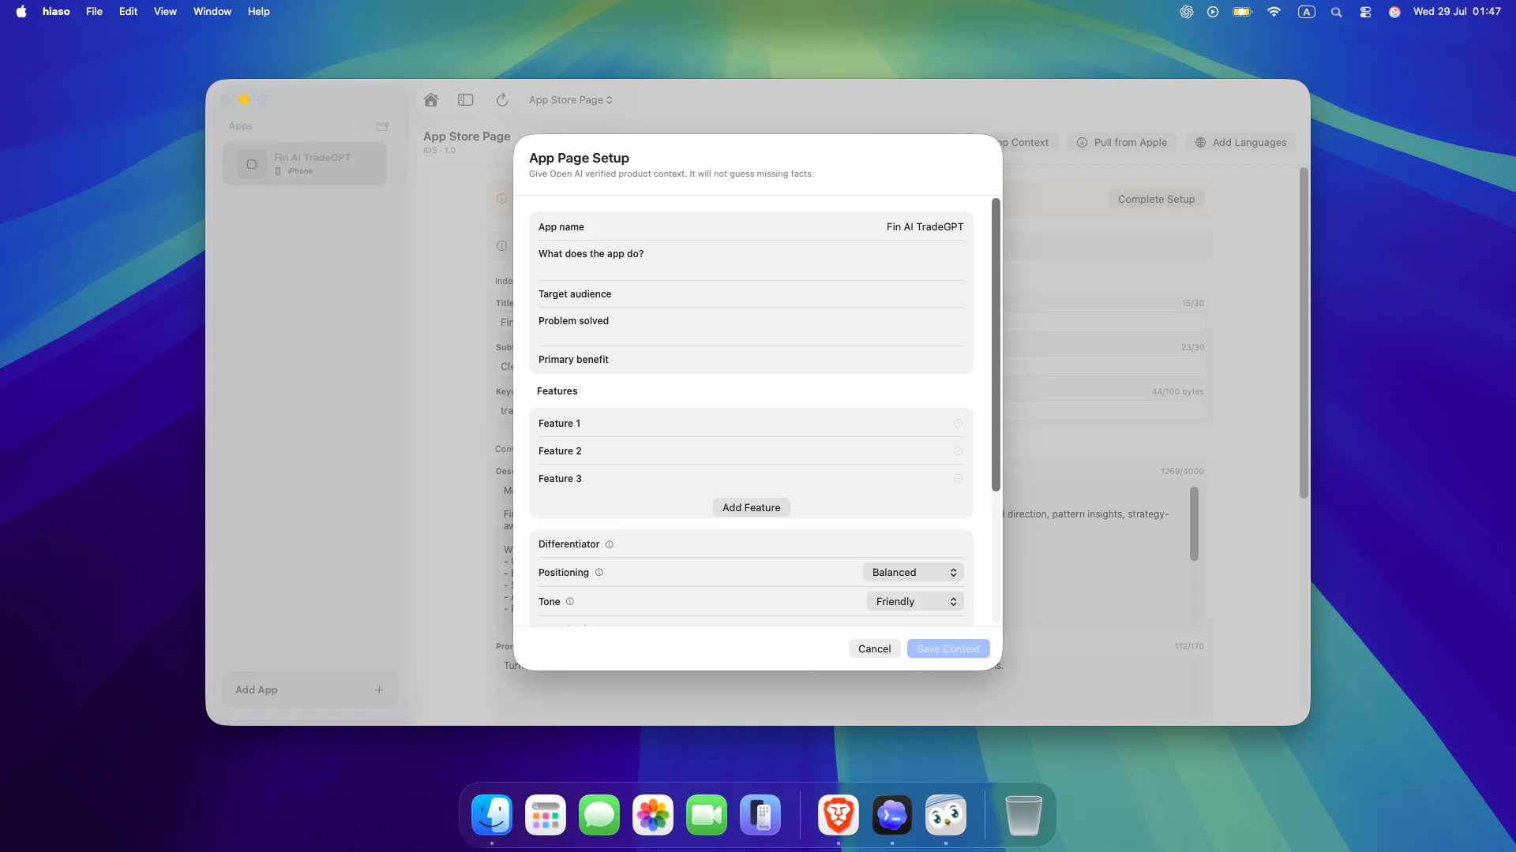Click the new folder icon beside Apps

tap(383, 126)
